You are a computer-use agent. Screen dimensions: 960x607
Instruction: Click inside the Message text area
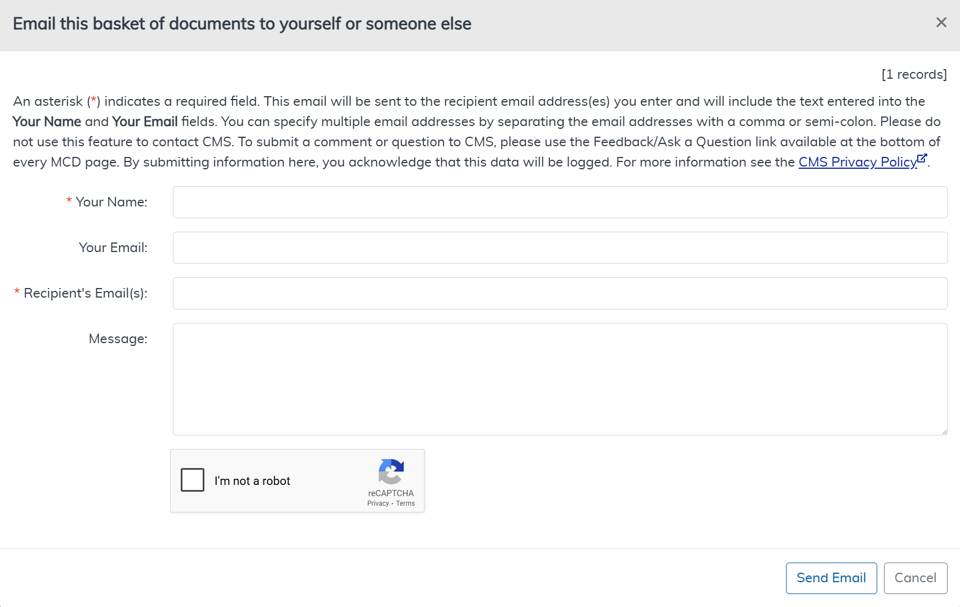(x=560, y=379)
